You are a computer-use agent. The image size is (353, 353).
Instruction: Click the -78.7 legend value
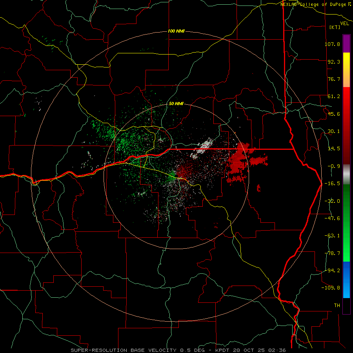[332, 253]
